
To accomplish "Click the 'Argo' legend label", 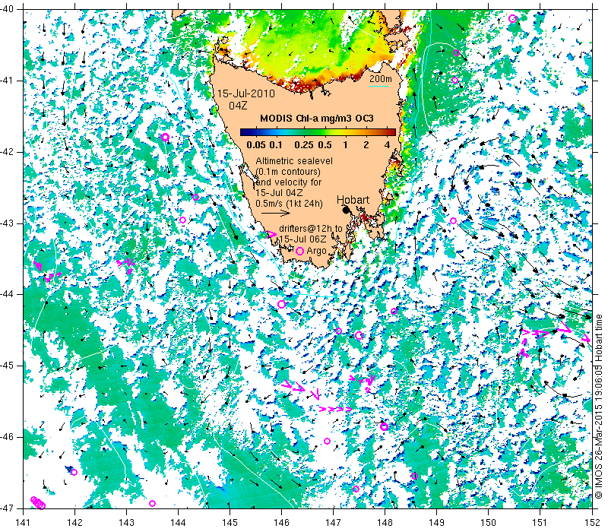I will pos(316,252).
